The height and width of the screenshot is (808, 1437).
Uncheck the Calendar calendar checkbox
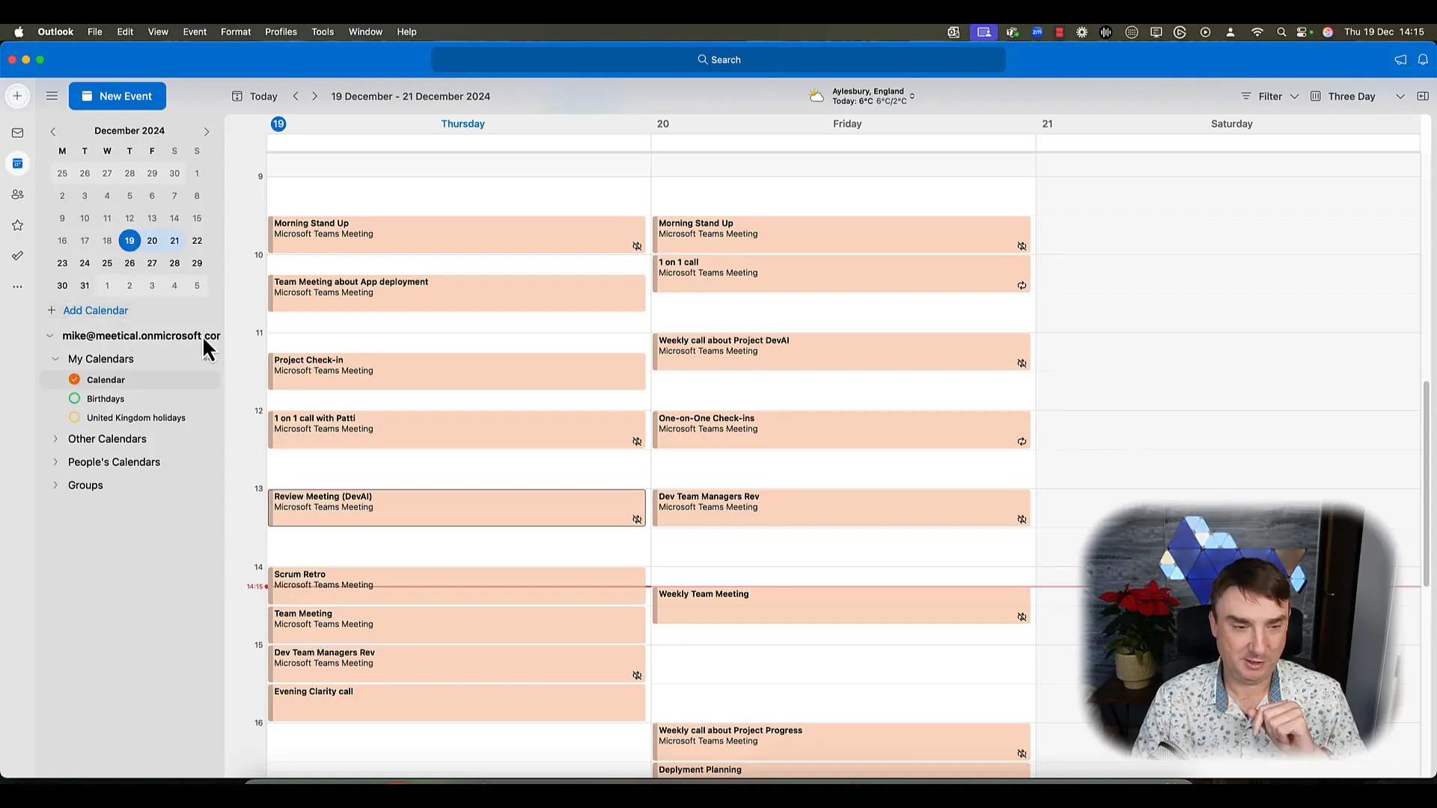point(74,379)
